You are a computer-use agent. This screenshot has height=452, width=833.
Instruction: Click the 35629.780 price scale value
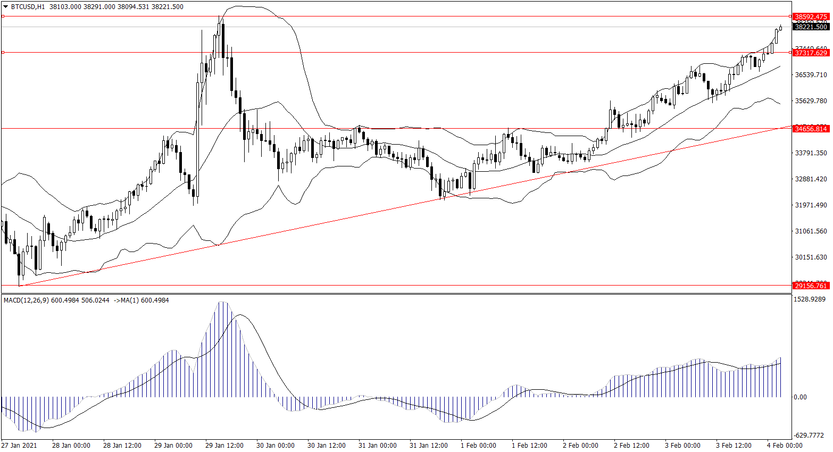tap(811, 101)
